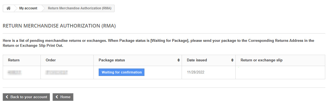Click the empty exchange slip cell

(280, 72)
